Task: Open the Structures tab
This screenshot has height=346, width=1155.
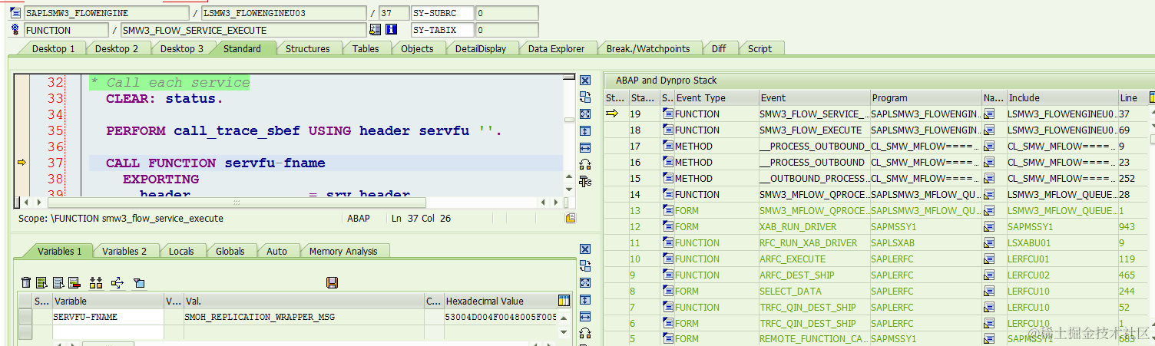Action: pyautogui.click(x=308, y=48)
